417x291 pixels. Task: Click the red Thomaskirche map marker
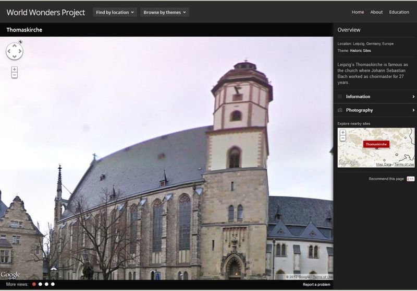[376, 144]
